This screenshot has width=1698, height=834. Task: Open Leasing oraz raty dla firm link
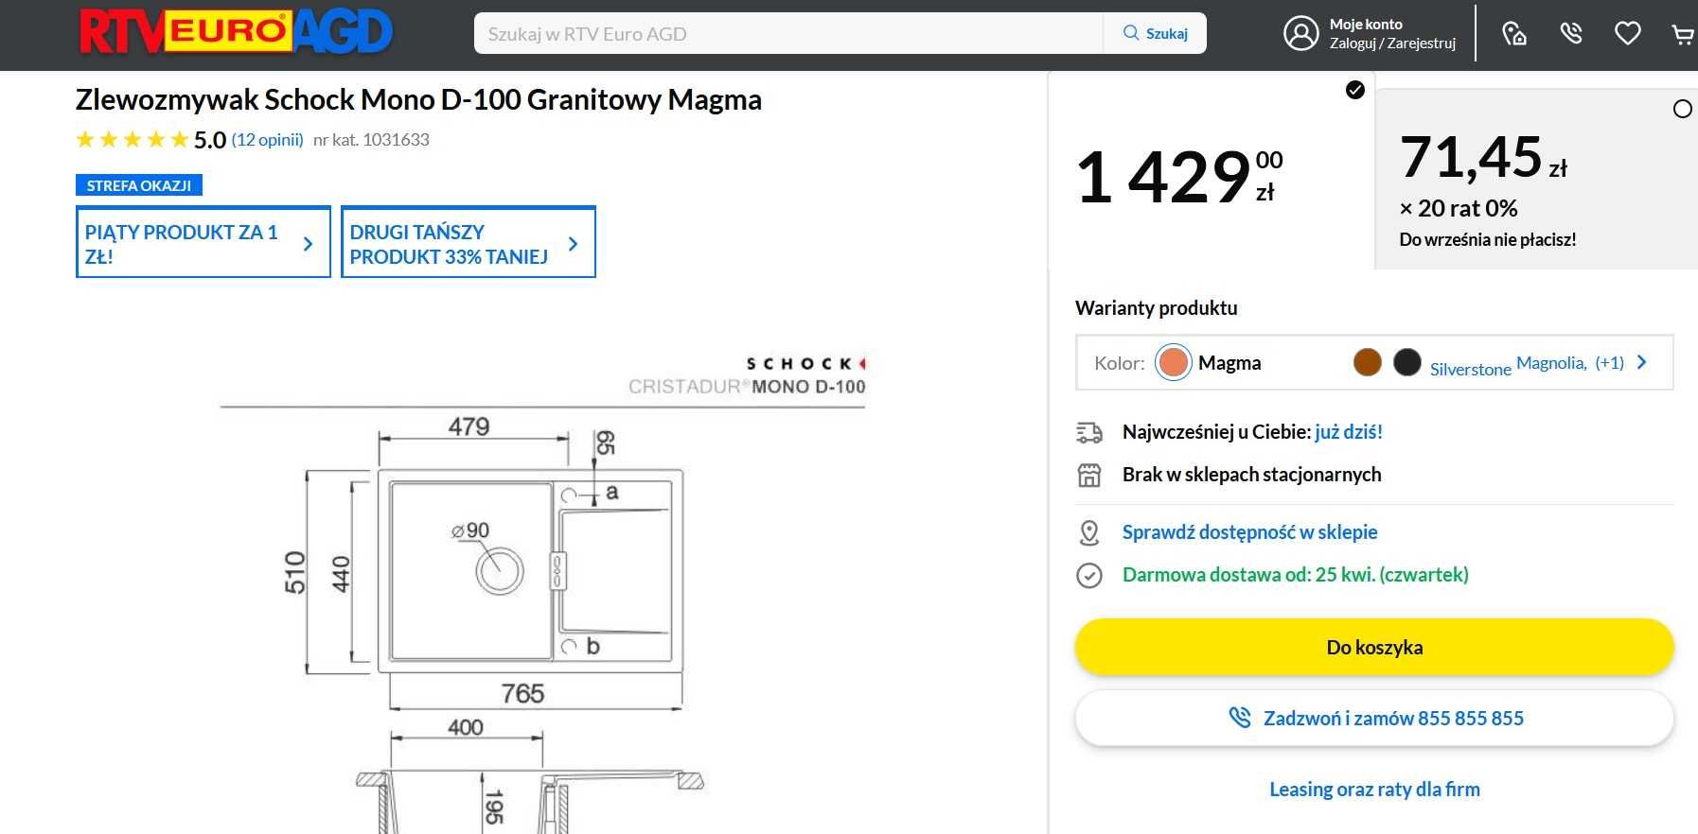point(1374,790)
